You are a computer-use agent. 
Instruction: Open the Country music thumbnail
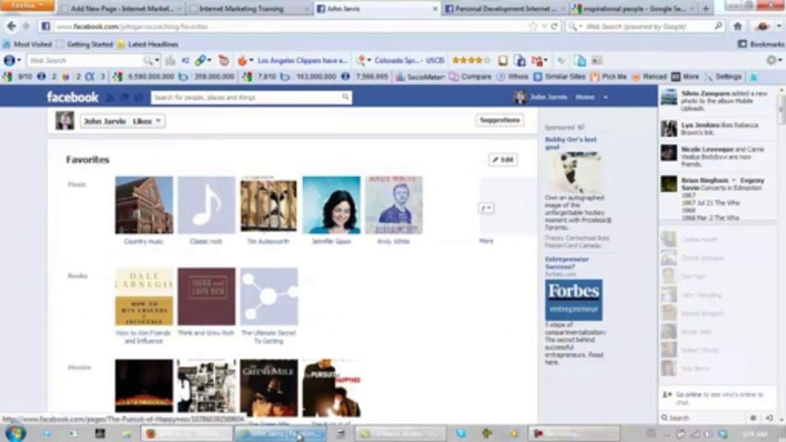click(x=144, y=205)
